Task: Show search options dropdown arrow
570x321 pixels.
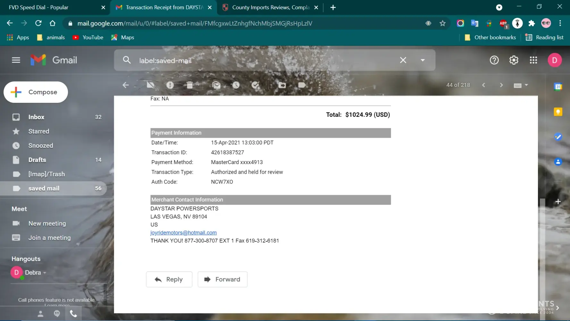Action: [423, 60]
